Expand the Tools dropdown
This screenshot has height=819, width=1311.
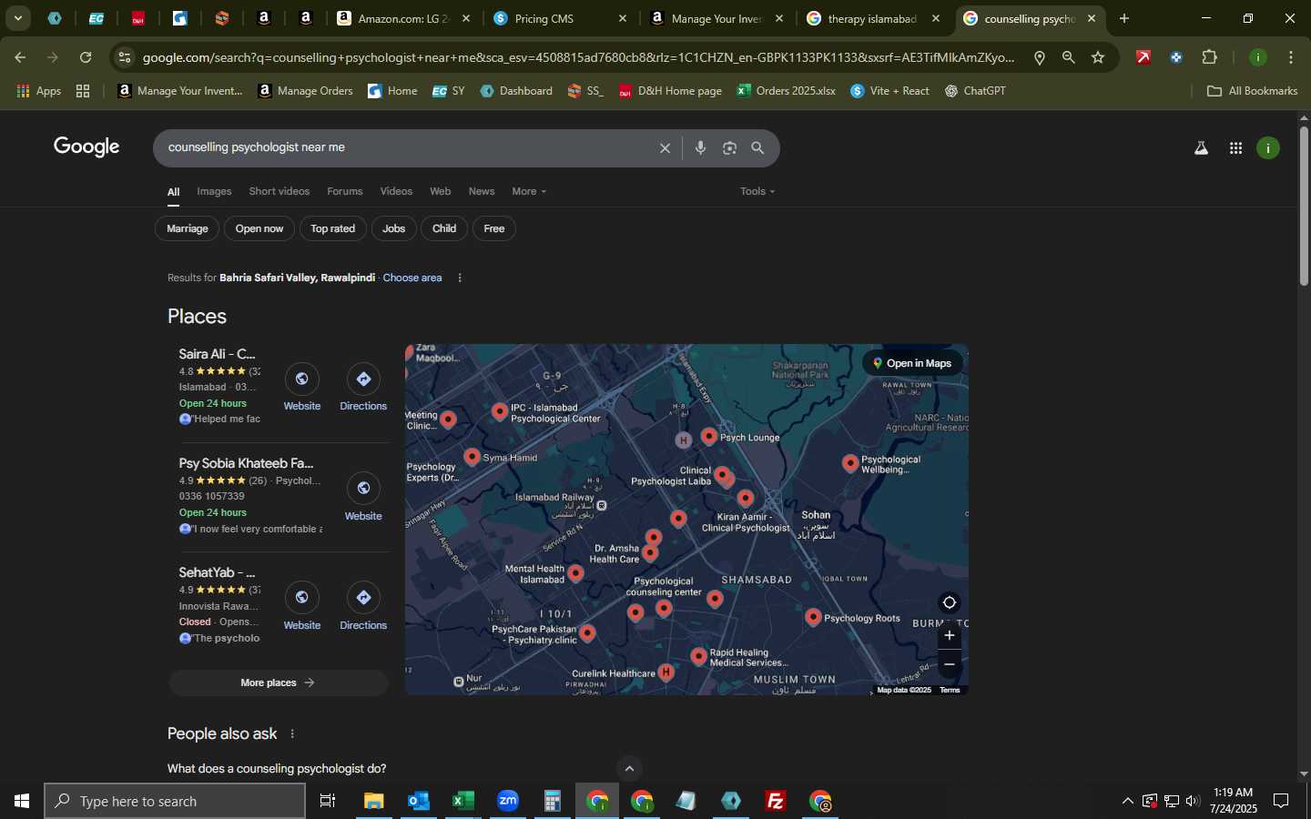[x=757, y=191]
